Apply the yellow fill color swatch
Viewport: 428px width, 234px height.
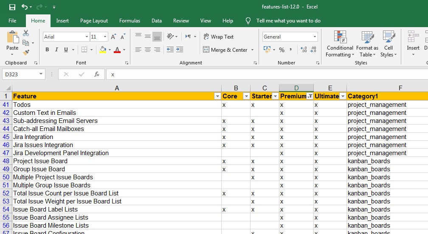point(103,50)
